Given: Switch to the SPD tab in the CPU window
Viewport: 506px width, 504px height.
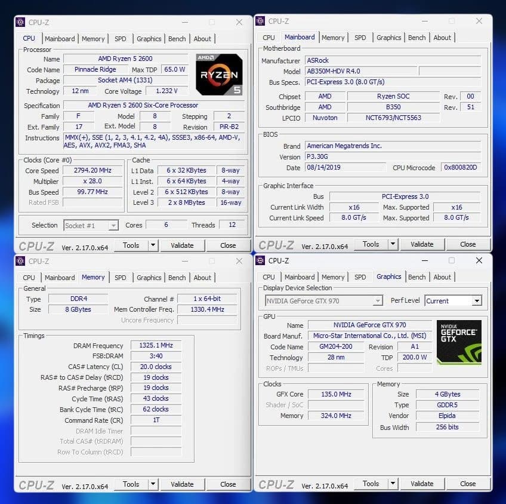Looking at the screenshot, I should [121, 38].
